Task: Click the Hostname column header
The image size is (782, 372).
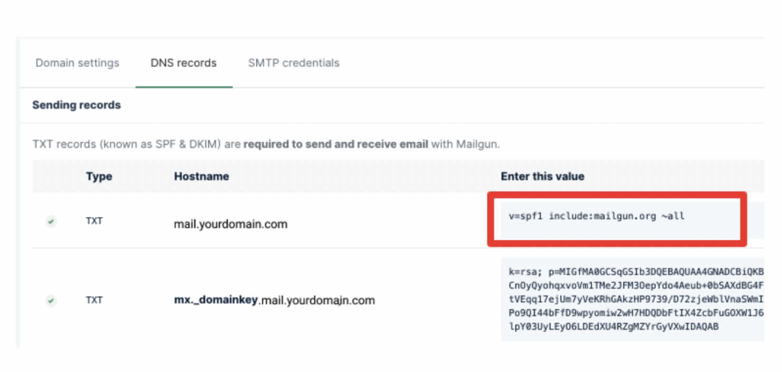Action: click(201, 177)
